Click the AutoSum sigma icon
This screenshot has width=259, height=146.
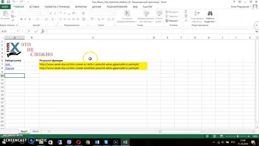pyautogui.click(x=186, y=12)
